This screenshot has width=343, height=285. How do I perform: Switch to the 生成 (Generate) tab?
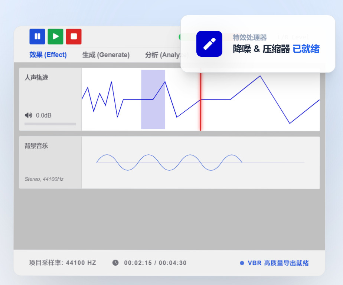(x=106, y=55)
